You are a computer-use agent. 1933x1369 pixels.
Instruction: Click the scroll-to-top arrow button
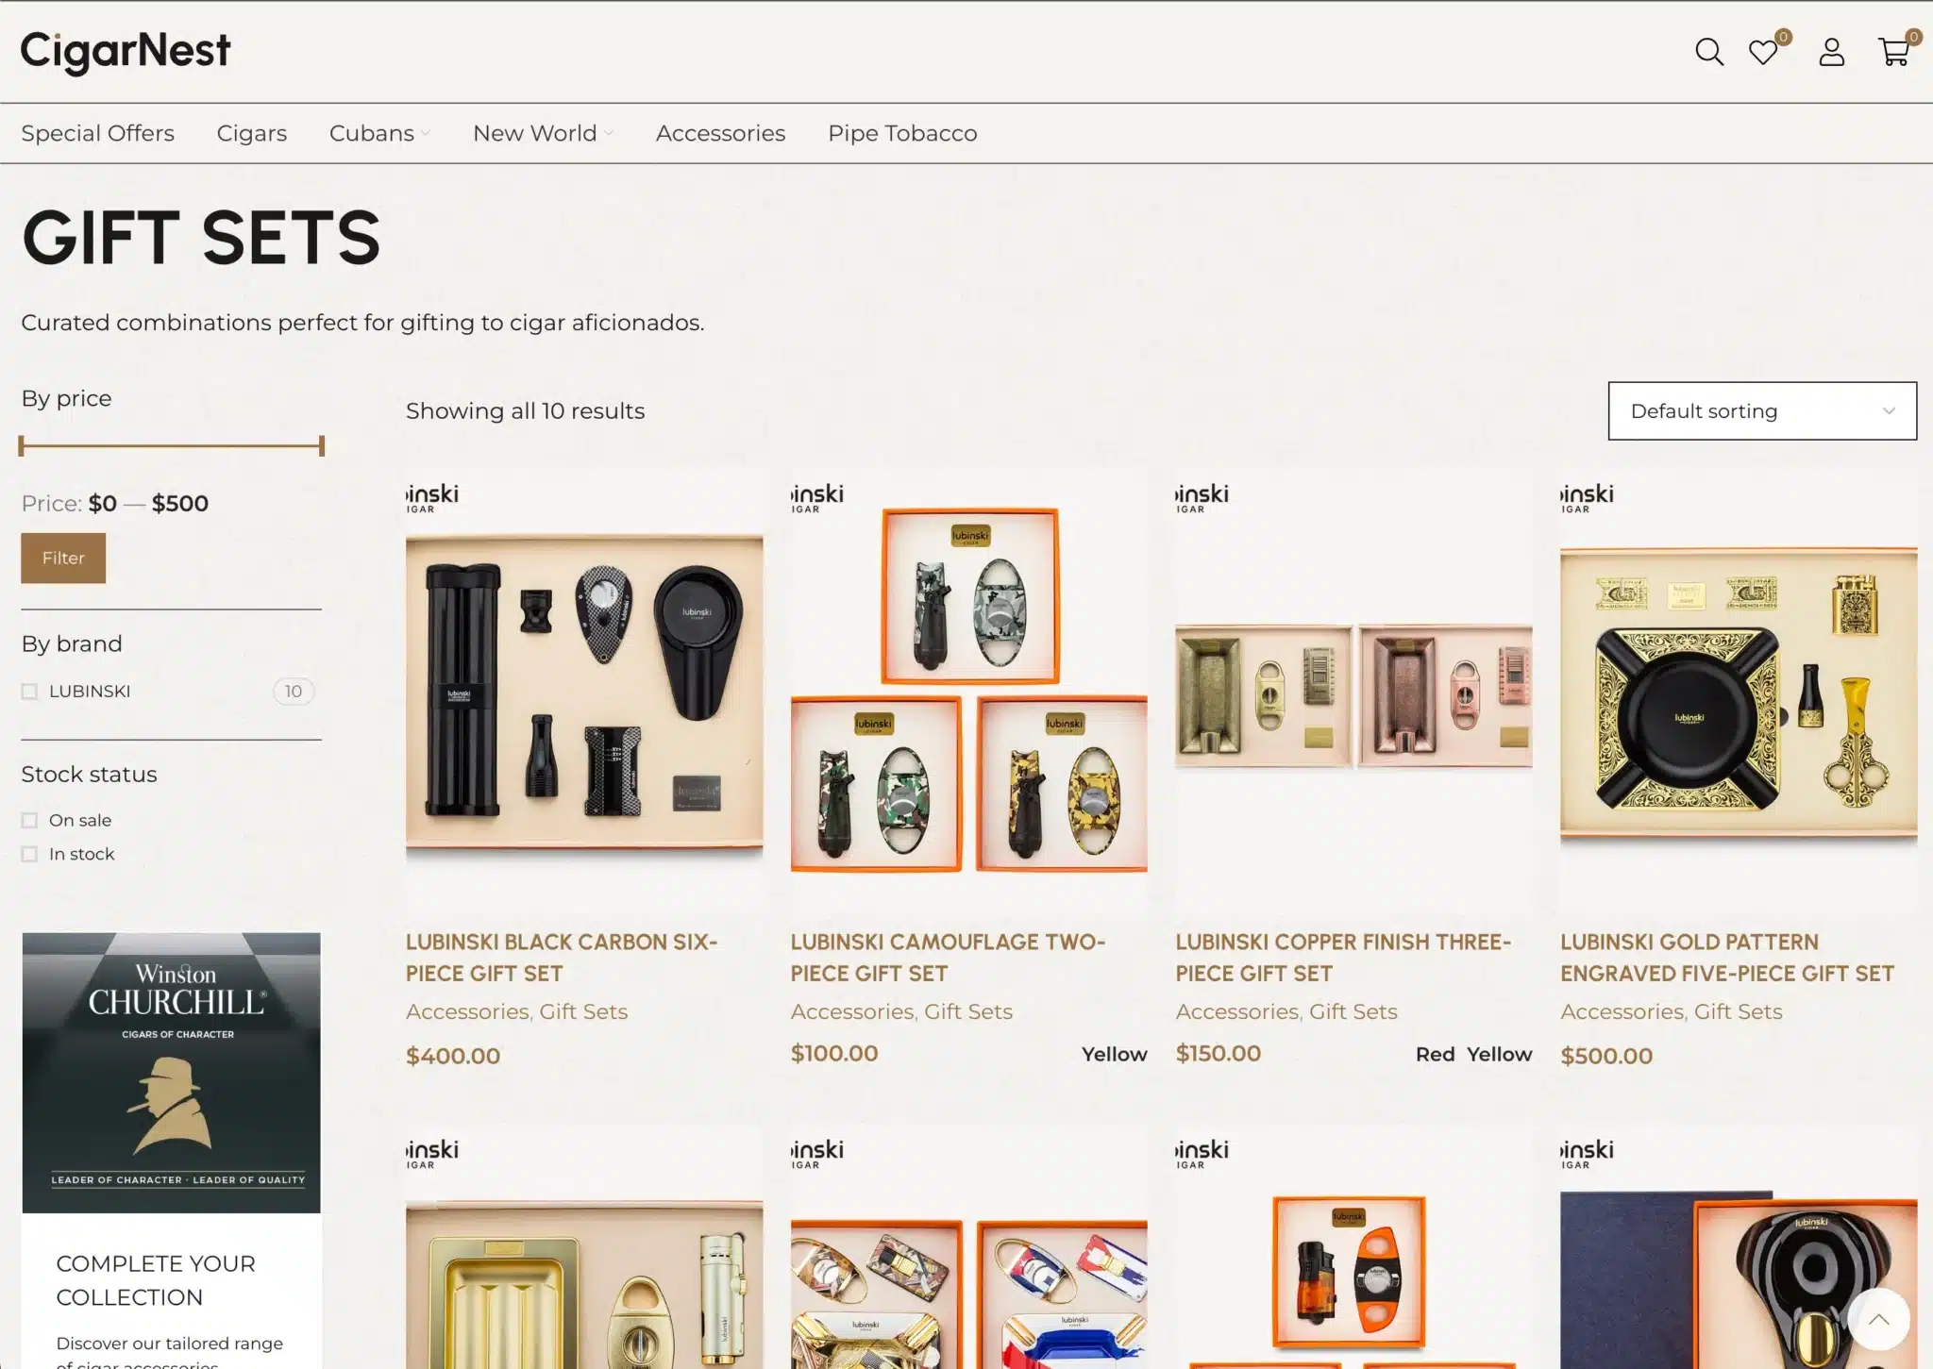point(1878,1319)
